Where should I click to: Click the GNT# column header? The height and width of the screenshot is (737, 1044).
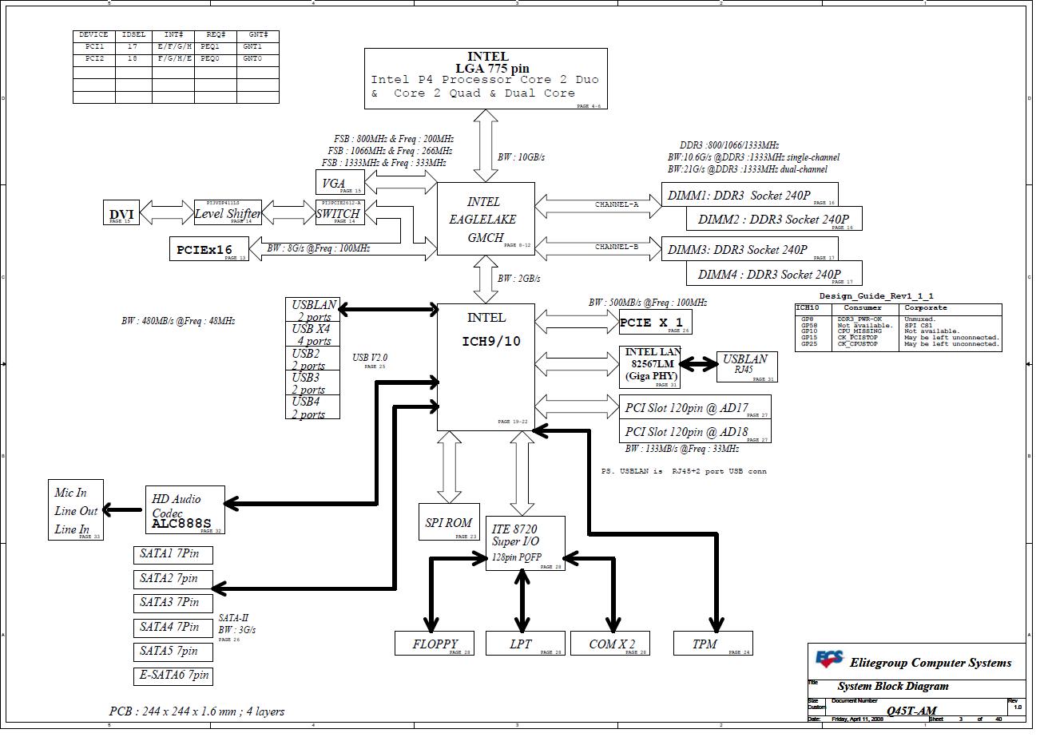pos(258,35)
